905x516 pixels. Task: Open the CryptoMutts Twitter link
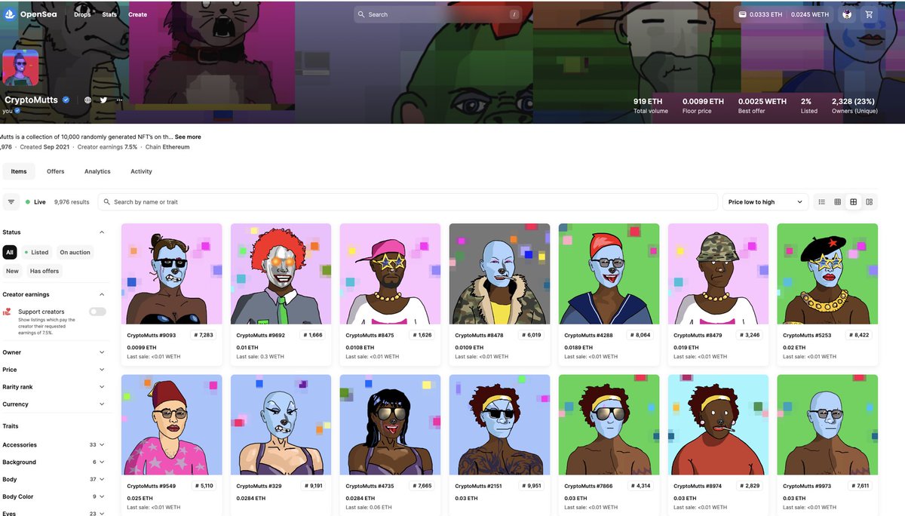[x=104, y=100]
